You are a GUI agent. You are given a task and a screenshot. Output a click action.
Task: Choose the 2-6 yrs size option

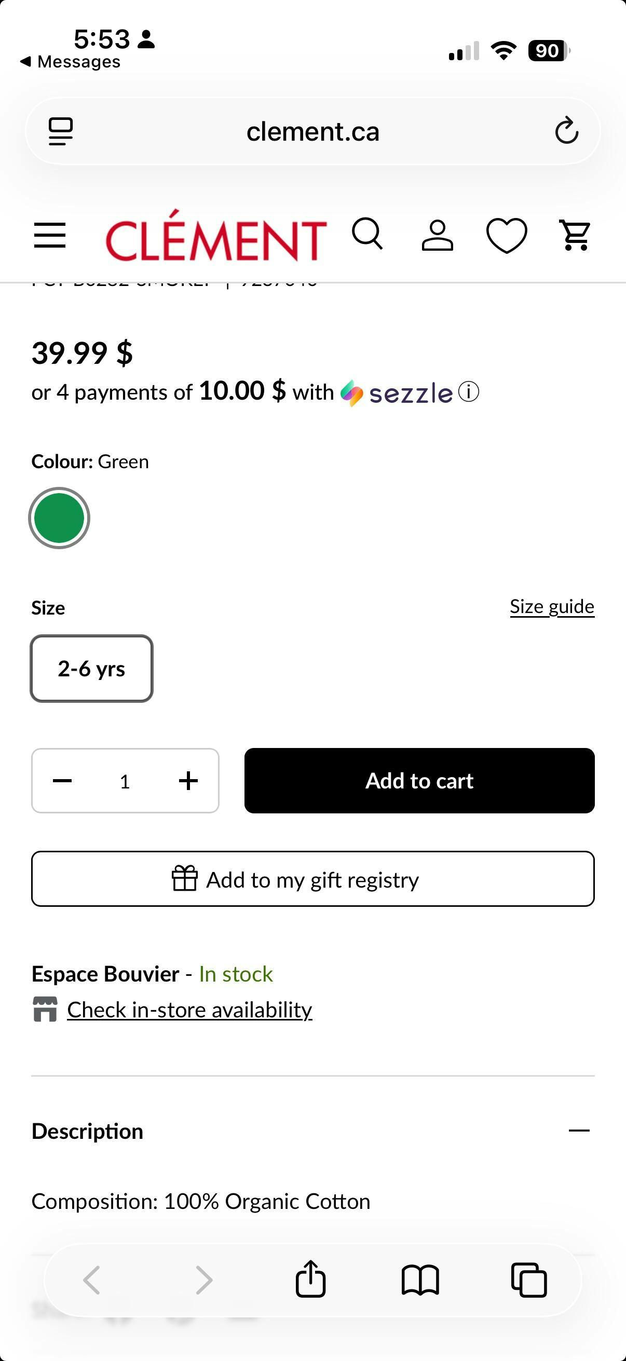92,669
